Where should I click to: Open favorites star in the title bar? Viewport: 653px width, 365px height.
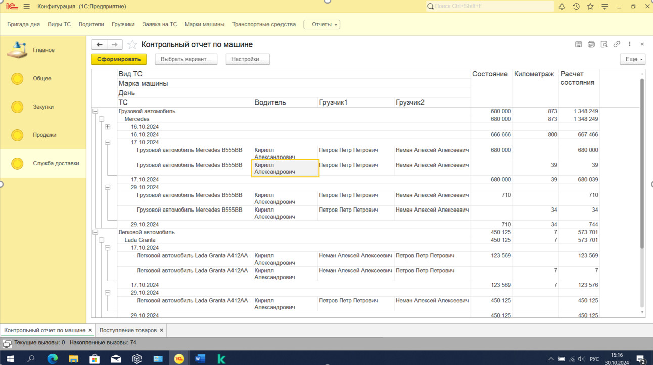[590, 7]
